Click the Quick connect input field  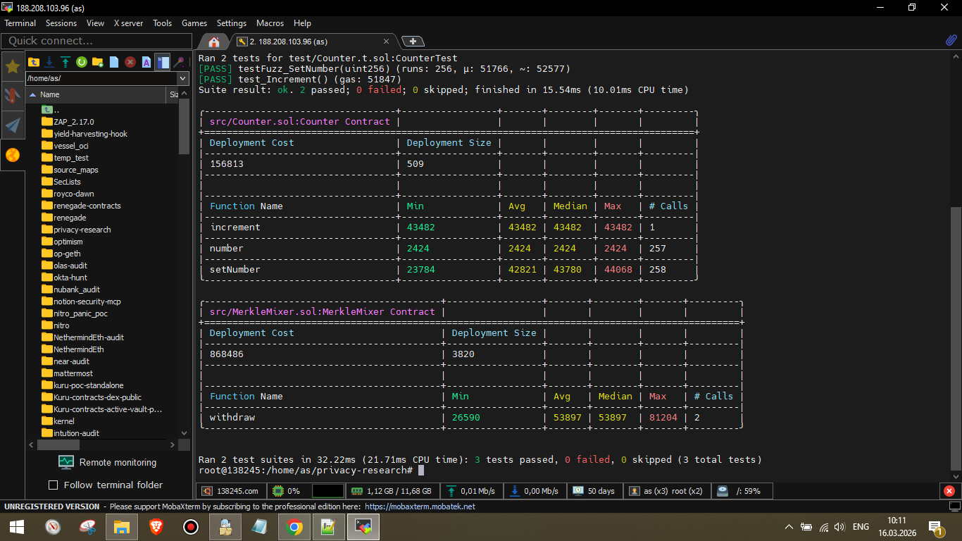tap(96, 41)
